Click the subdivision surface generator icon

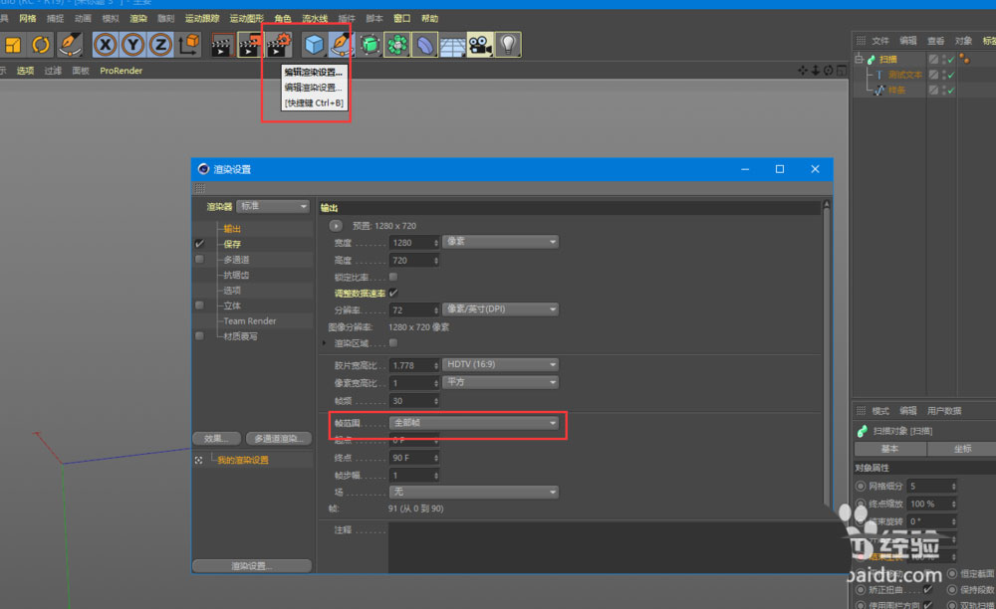[370, 45]
